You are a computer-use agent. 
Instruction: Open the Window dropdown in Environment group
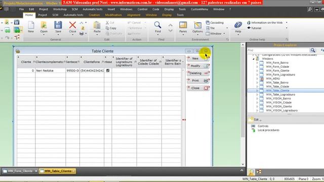224,33
